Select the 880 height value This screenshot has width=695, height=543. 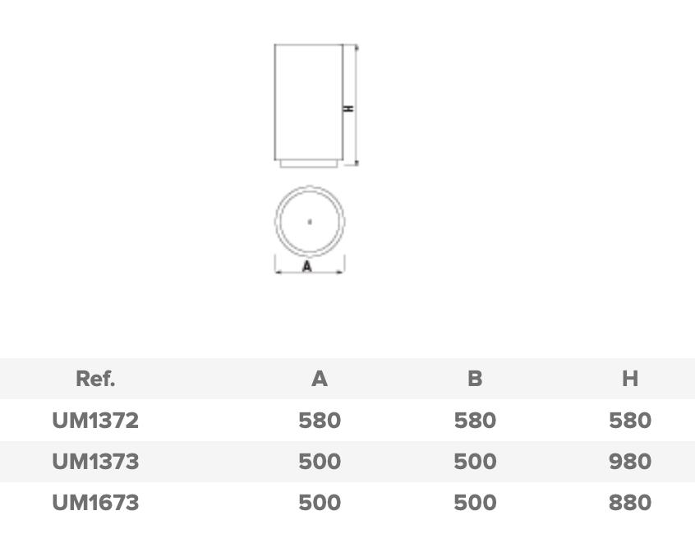point(630,503)
